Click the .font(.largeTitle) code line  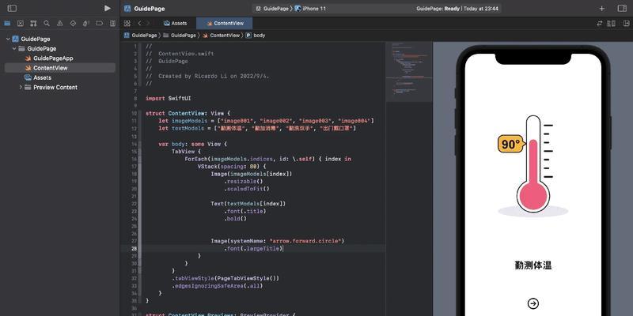coord(253,249)
